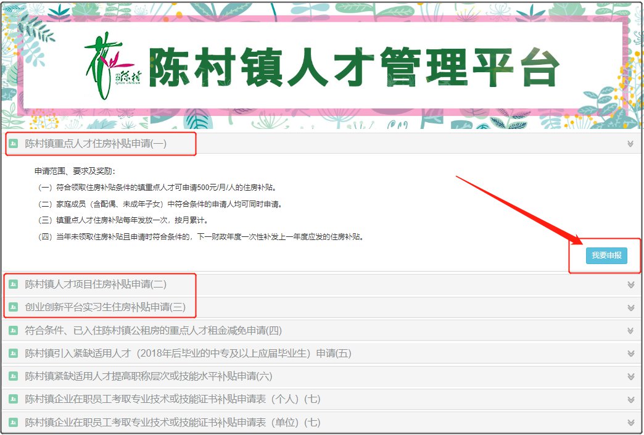Select the 提高职称层次或技能水平补贴申请(六) heading
This screenshot has width=644, height=435.
[x=148, y=376]
